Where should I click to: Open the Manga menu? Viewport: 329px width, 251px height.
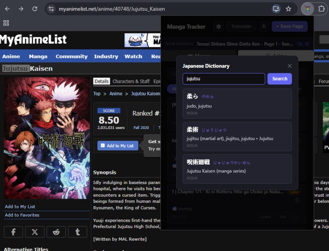pos(38,57)
